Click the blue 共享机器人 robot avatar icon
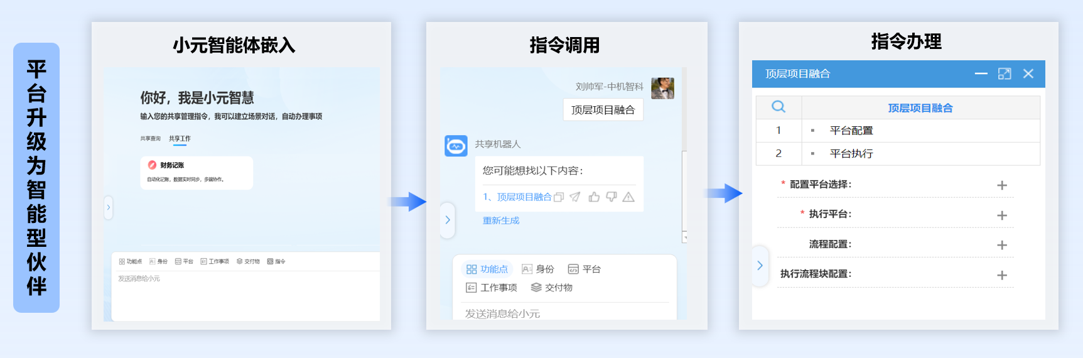 (456, 146)
